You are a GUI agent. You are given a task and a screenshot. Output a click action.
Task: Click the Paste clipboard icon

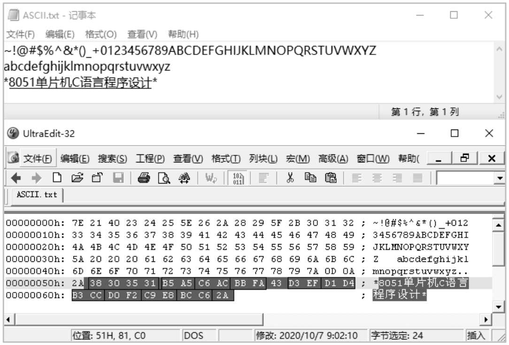(x=331, y=178)
